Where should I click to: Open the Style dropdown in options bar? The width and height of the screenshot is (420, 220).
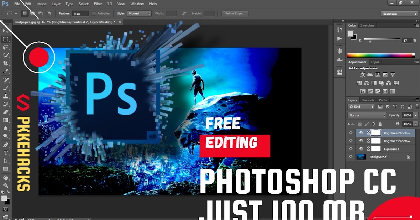[139, 13]
